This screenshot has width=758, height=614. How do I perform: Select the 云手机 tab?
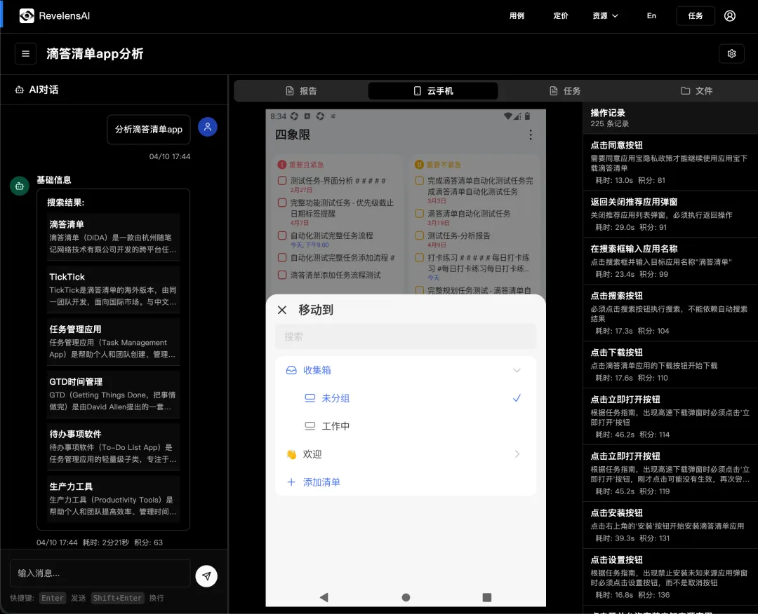(433, 90)
